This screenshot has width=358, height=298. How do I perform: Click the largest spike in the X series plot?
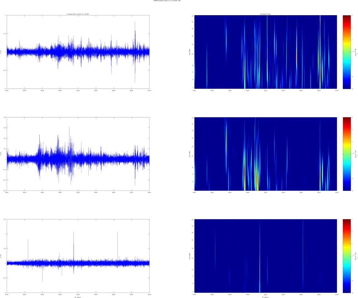coord(135,52)
